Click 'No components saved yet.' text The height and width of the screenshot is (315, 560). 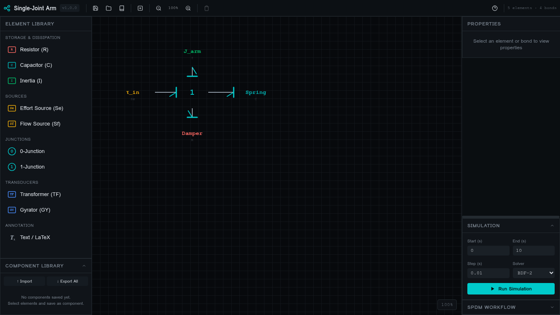pyautogui.click(x=46, y=297)
